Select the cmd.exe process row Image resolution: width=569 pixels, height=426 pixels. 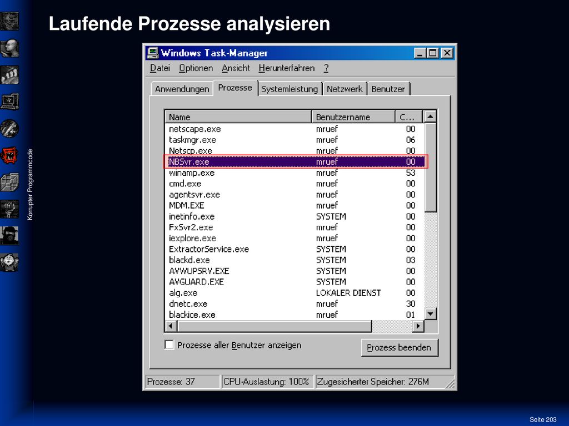[x=295, y=184]
